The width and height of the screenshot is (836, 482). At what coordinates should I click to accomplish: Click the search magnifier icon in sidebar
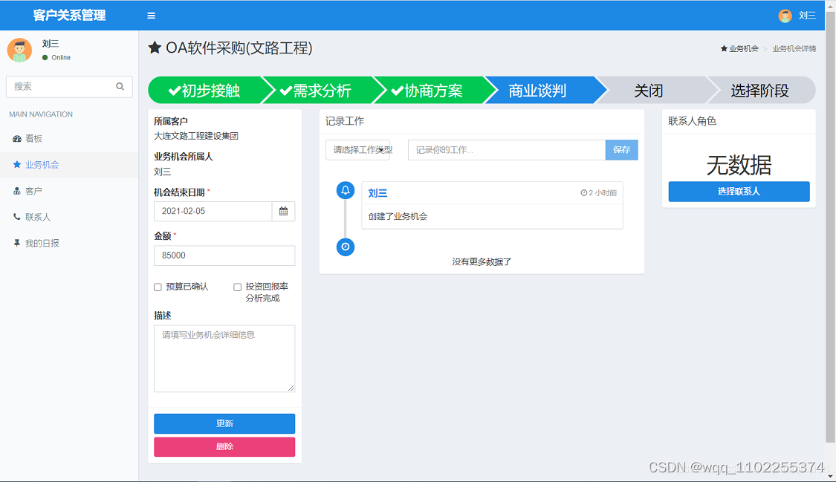(x=120, y=86)
